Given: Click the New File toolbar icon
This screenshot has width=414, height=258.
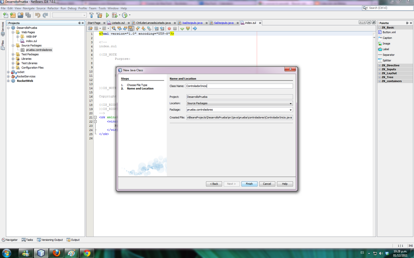Looking at the screenshot, I should [5, 15].
